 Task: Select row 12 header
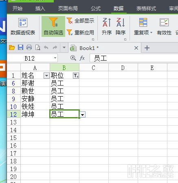(13, 114)
